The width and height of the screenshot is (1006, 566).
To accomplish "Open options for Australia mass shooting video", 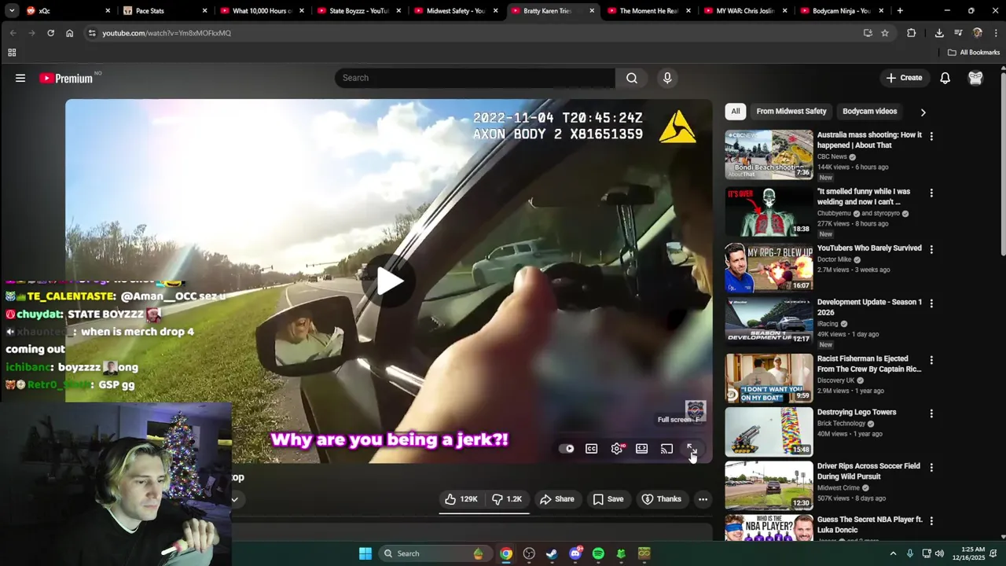I will pyautogui.click(x=931, y=136).
